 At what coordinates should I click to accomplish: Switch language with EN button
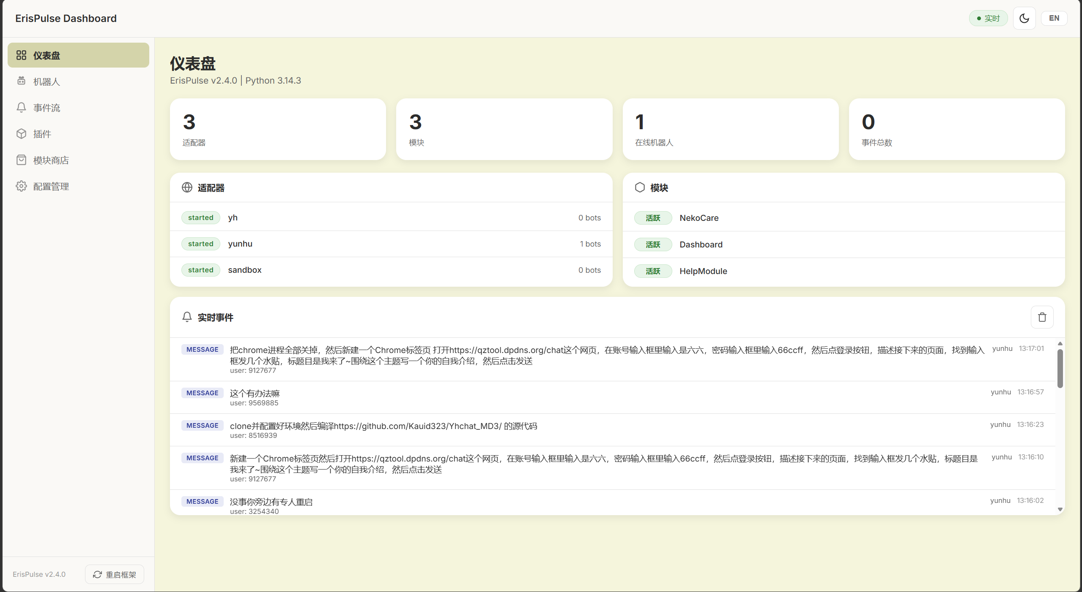1054,18
